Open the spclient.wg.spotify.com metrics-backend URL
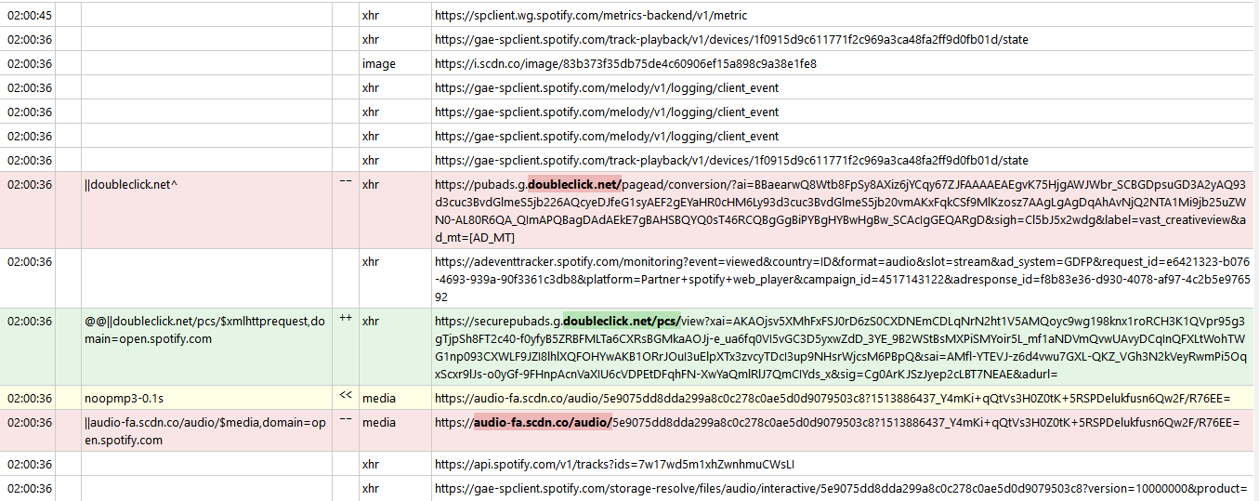Viewport: 1259px width, 501px height. tap(591, 16)
